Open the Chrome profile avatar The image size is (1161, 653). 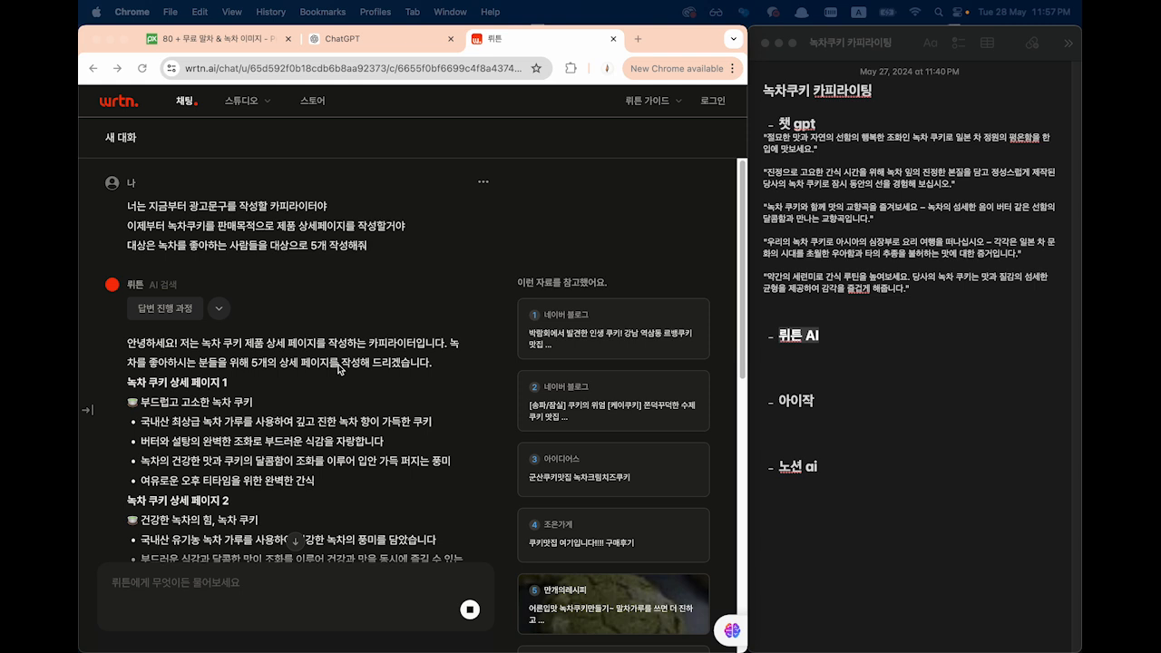coord(607,68)
